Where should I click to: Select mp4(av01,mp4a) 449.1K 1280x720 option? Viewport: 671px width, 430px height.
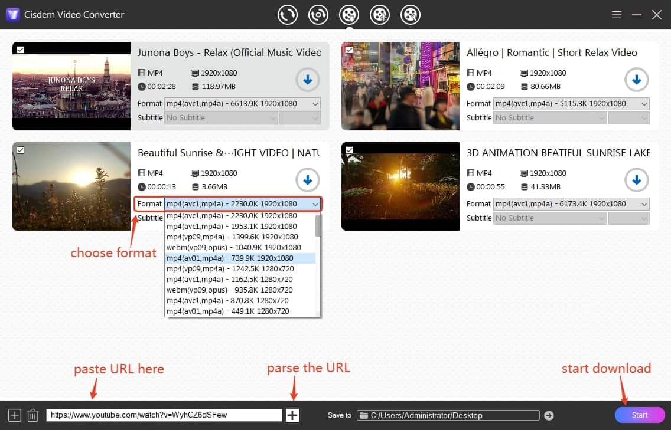pyautogui.click(x=240, y=311)
